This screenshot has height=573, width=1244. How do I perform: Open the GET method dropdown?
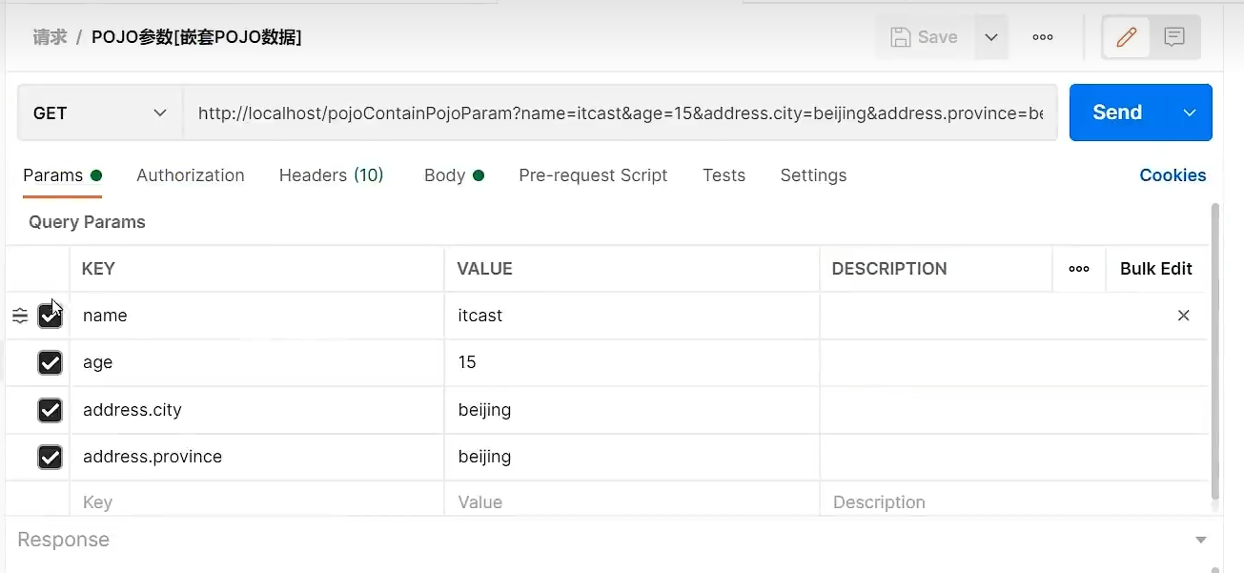pyautogui.click(x=100, y=113)
